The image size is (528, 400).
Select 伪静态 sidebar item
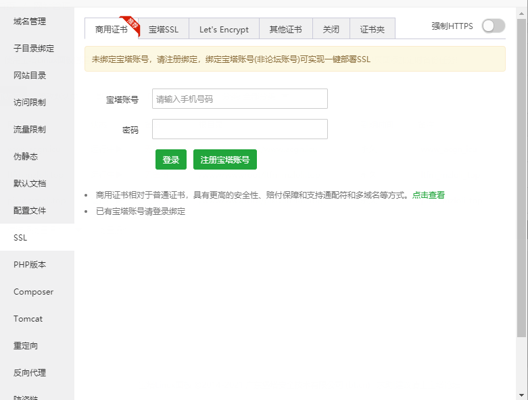pyautogui.click(x=37, y=157)
